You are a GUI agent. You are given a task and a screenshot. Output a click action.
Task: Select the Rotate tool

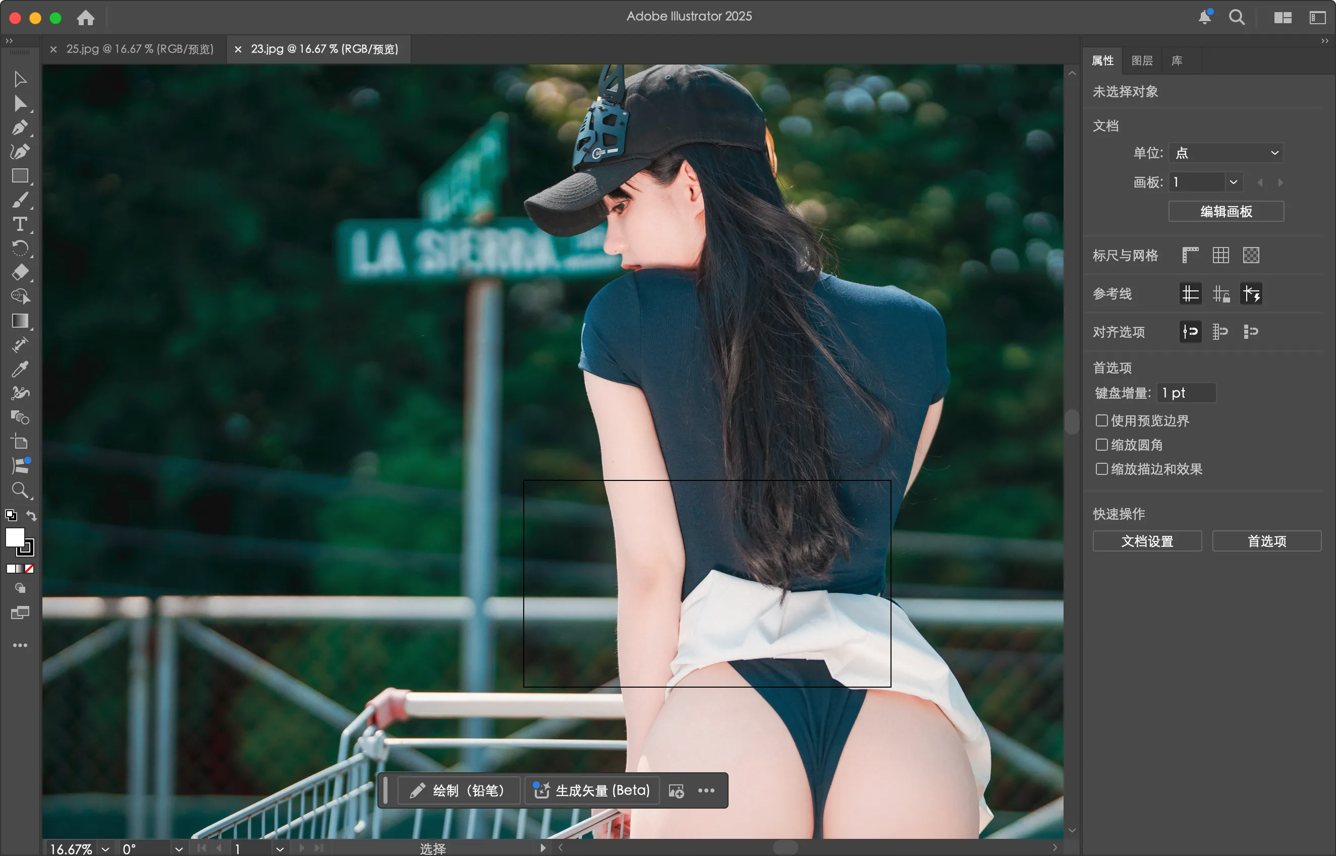click(x=20, y=248)
